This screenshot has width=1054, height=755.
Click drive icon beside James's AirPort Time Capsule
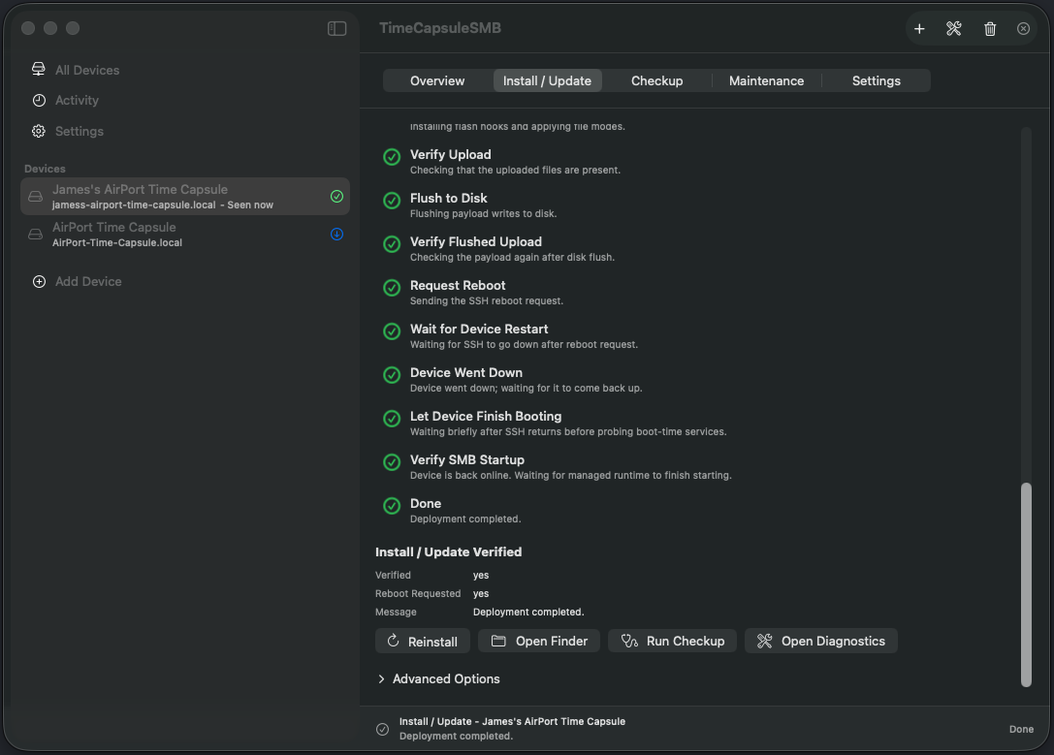coord(36,196)
